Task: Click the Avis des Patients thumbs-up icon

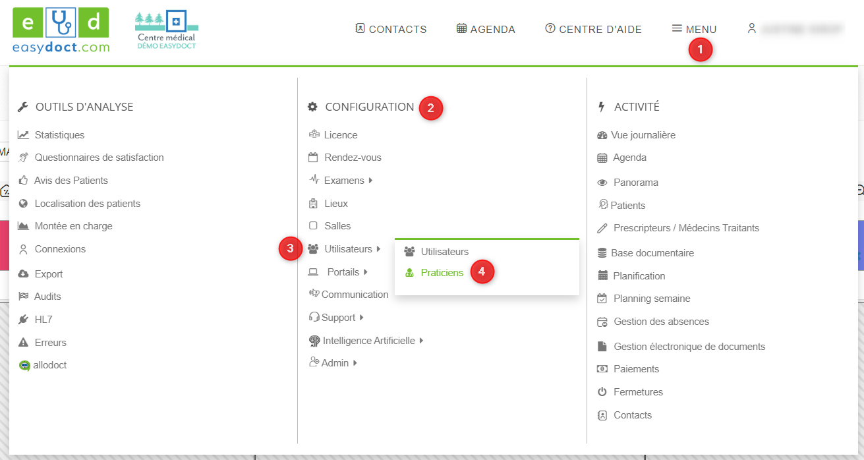Action: tap(23, 181)
